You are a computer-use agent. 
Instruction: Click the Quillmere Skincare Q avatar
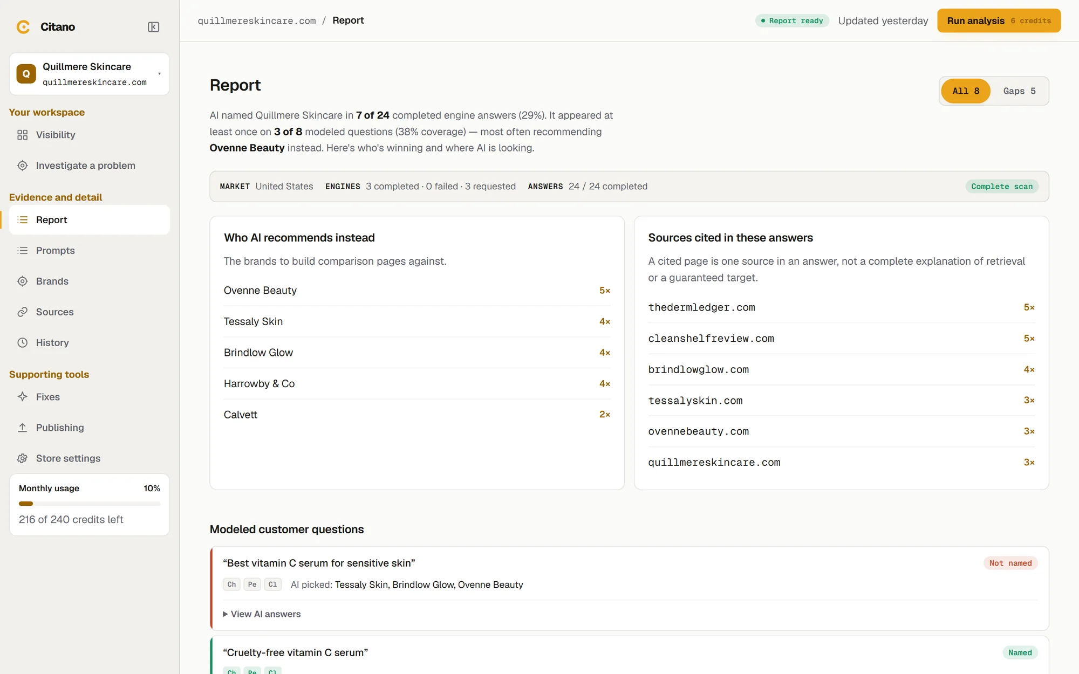point(26,74)
